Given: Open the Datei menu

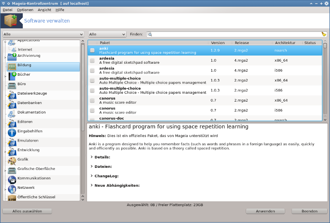Looking at the screenshot, I should [7, 10].
